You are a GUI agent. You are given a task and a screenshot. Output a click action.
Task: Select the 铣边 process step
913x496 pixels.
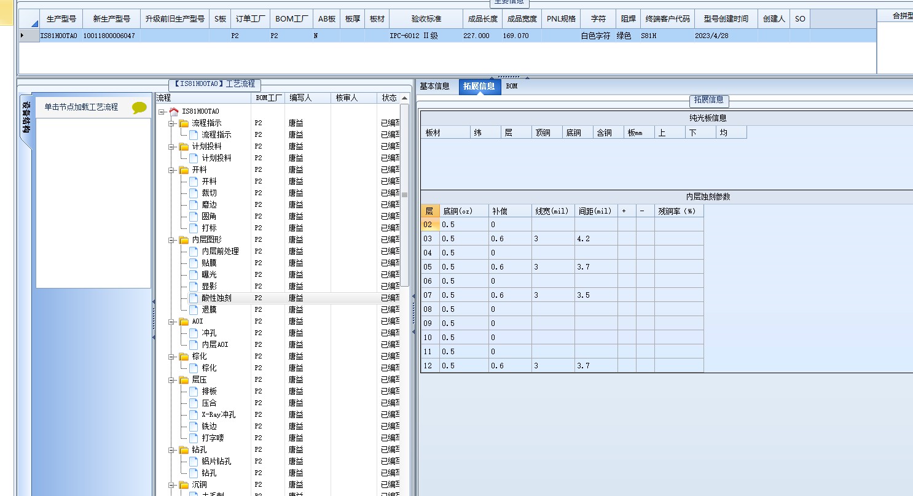(x=209, y=426)
